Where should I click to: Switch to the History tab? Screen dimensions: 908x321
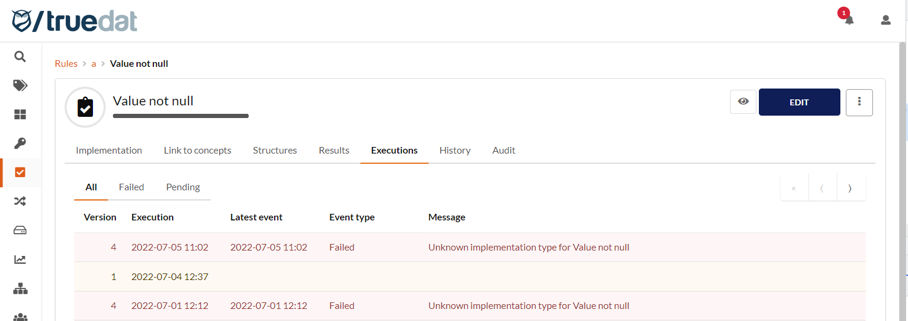tap(455, 151)
